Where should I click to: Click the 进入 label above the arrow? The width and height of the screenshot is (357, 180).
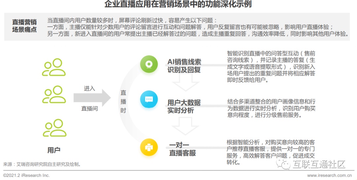point(89,89)
